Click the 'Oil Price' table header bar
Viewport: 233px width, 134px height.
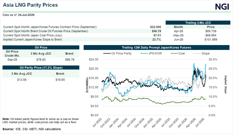(41, 47)
